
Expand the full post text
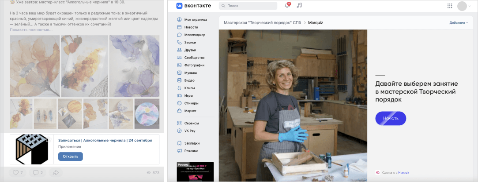click(31, 30)
